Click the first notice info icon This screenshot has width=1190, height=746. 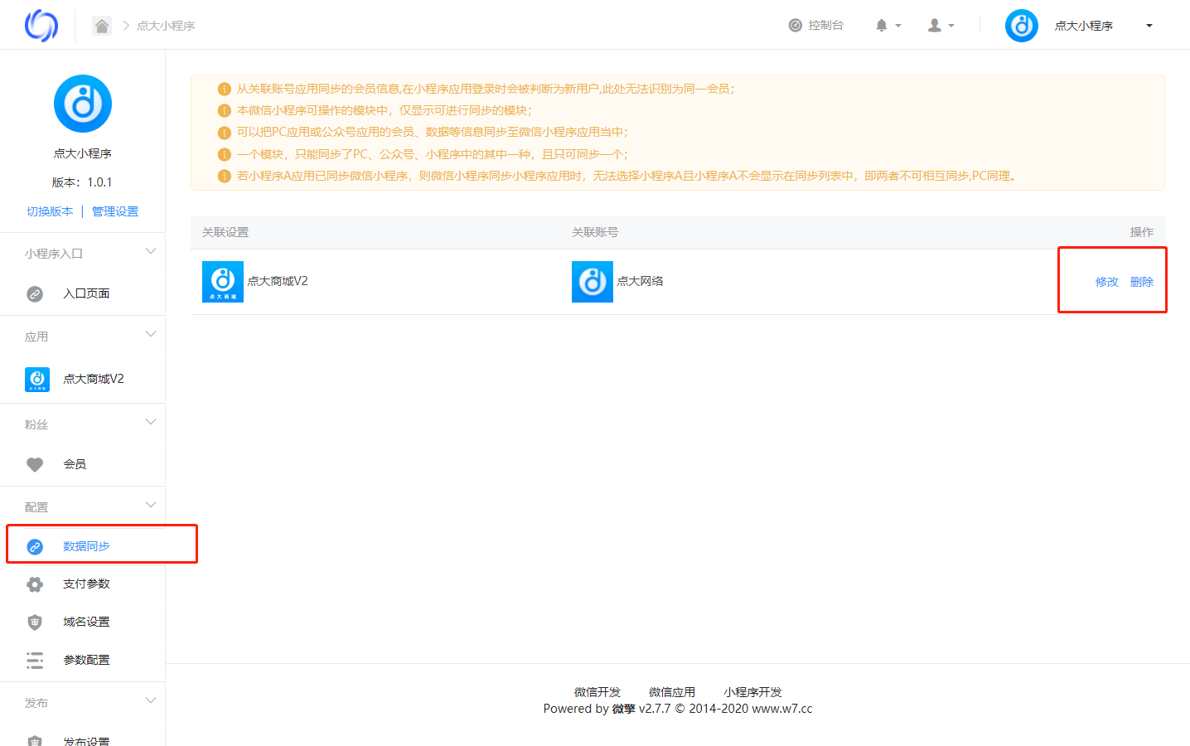coord(224,89)
